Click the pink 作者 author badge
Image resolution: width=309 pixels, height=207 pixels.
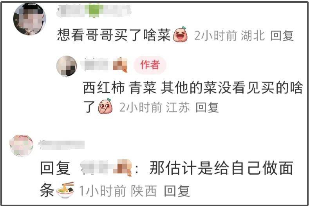click(150, 65)
